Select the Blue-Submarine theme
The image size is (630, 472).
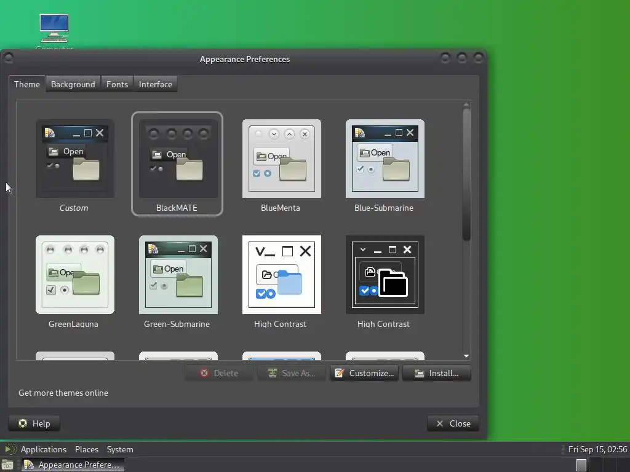(385, 159)
